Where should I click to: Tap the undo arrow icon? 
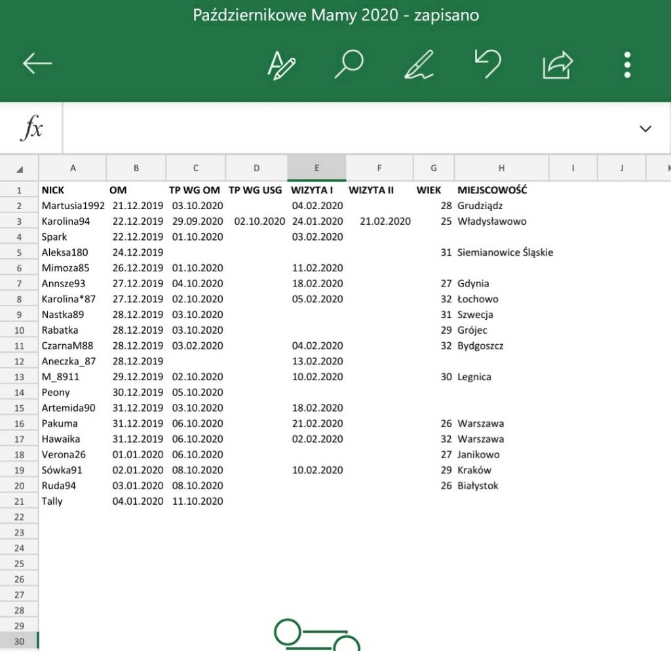click(x=488, y=64)
